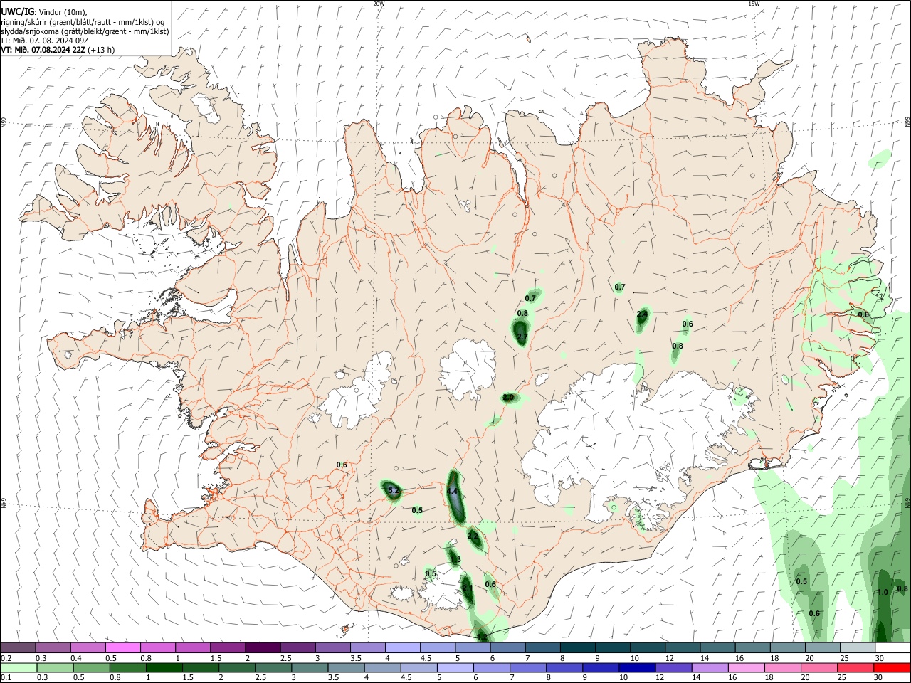This screenshot has width=911, height=683.
Task: Click the 1.3 precipitation label
Action: pyautogui.click(x=455, y=560)
